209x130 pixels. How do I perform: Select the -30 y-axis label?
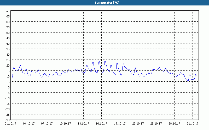8,120
